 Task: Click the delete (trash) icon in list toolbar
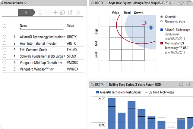click(40, 13)
